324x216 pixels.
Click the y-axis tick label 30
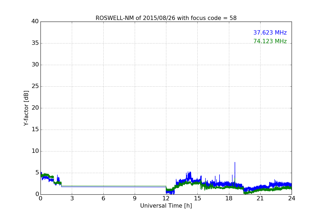[x=35, y=65]
